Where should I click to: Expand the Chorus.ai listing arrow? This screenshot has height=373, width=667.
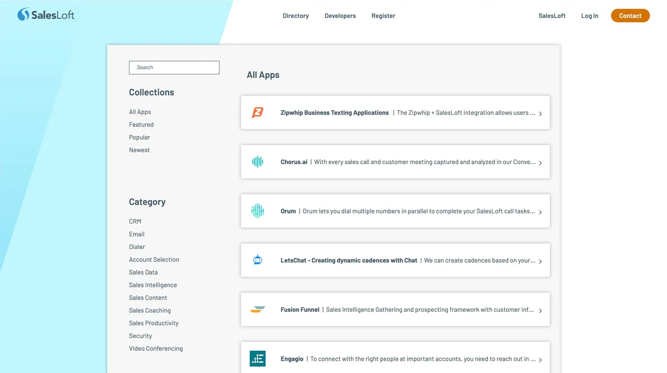point(540,162)
